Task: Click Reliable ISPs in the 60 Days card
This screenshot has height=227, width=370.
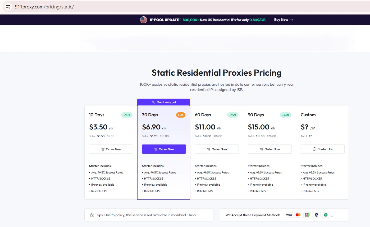Action: pyautogui.click(x=205, y=191)
